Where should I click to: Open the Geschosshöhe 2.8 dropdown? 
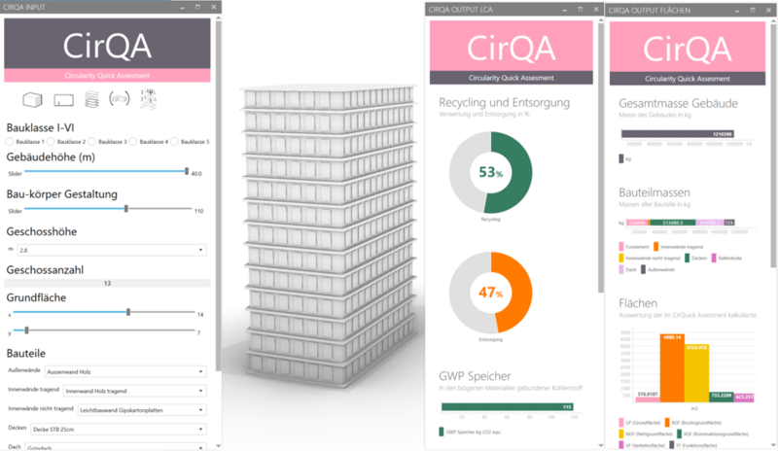[x=112, y=250]
